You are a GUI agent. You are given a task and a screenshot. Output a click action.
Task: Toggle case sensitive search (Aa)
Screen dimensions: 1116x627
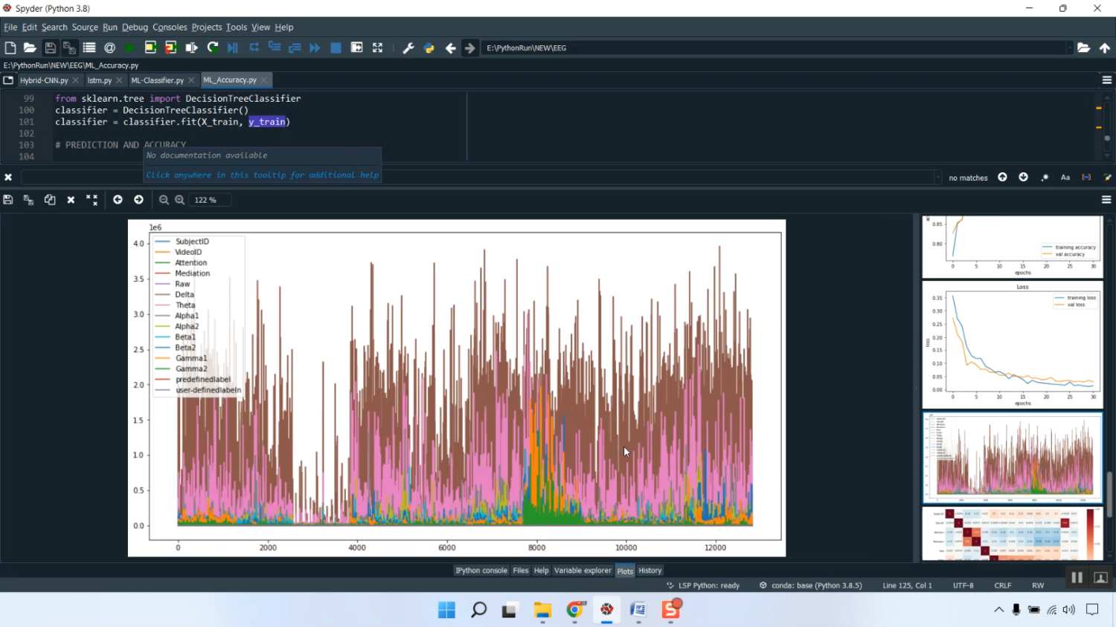(x=1065, y=178)
